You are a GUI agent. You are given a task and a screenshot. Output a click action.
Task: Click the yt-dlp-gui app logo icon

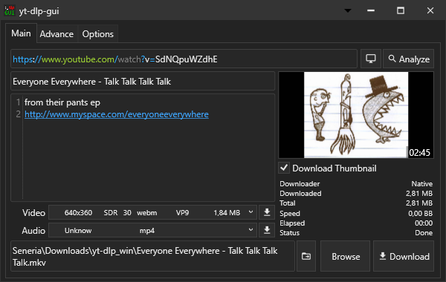10,11
